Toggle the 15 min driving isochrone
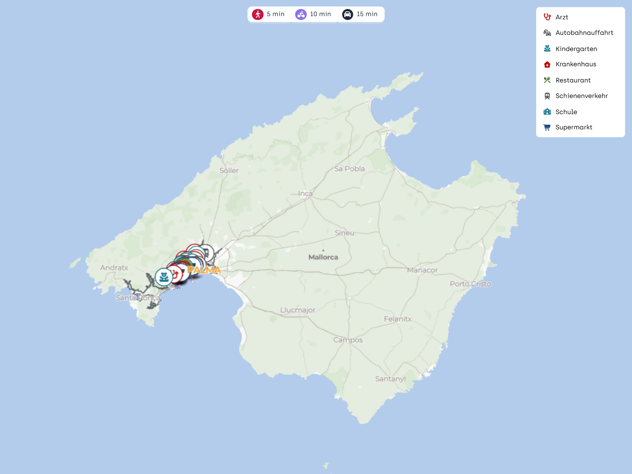 [x=360, y=14]
